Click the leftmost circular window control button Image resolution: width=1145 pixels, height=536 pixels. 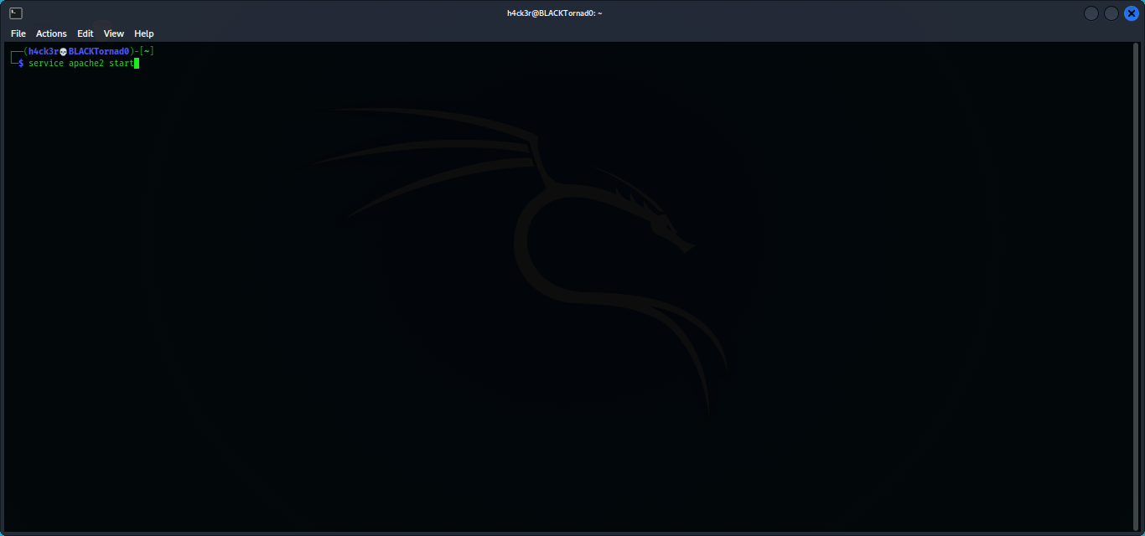pyautogui.click(x=1091, y=13)
